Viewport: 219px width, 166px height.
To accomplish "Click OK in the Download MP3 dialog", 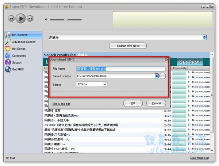I will 133,103.
